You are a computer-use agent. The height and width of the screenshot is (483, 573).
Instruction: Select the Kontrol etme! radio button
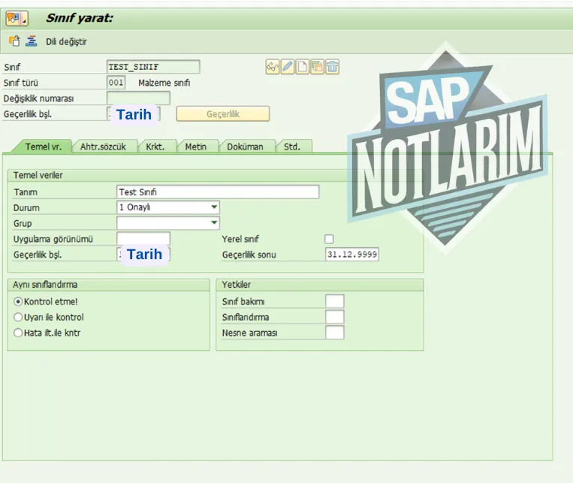[x=18, y=302]
